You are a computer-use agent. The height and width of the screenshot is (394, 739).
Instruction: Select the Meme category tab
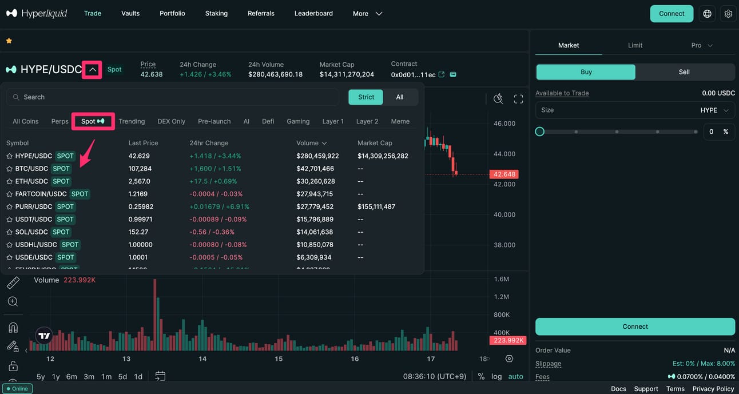click(400, 121)
